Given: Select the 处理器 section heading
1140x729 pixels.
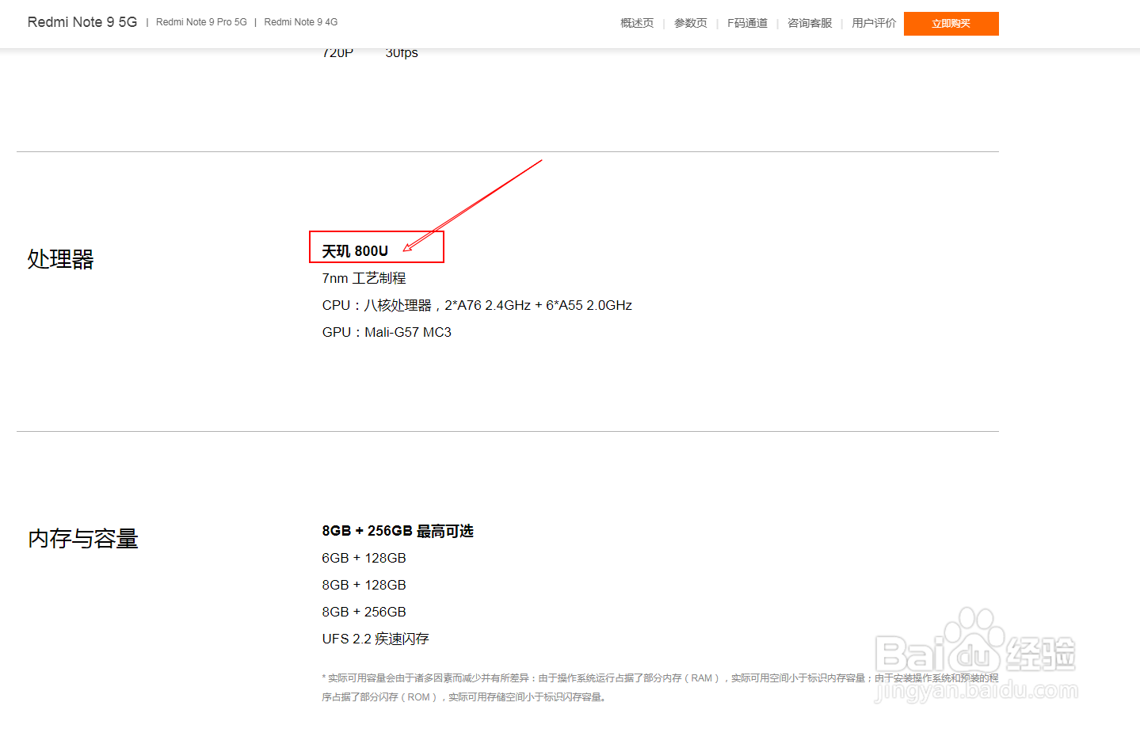Looking at the screenshot, I should coord(61,259).
